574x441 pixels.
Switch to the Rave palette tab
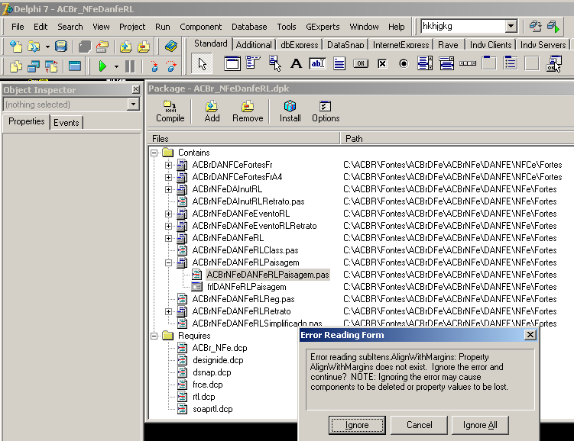[x=448, y=45]
